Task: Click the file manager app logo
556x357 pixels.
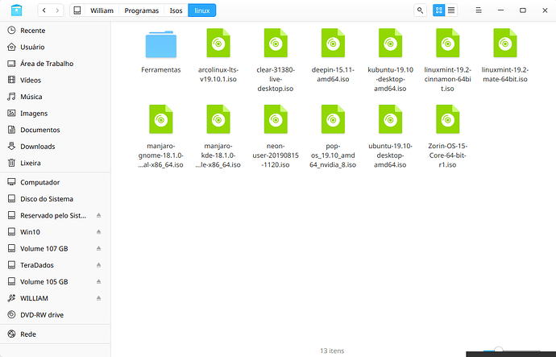Action: pyautogui.click(x=16, y=10)
